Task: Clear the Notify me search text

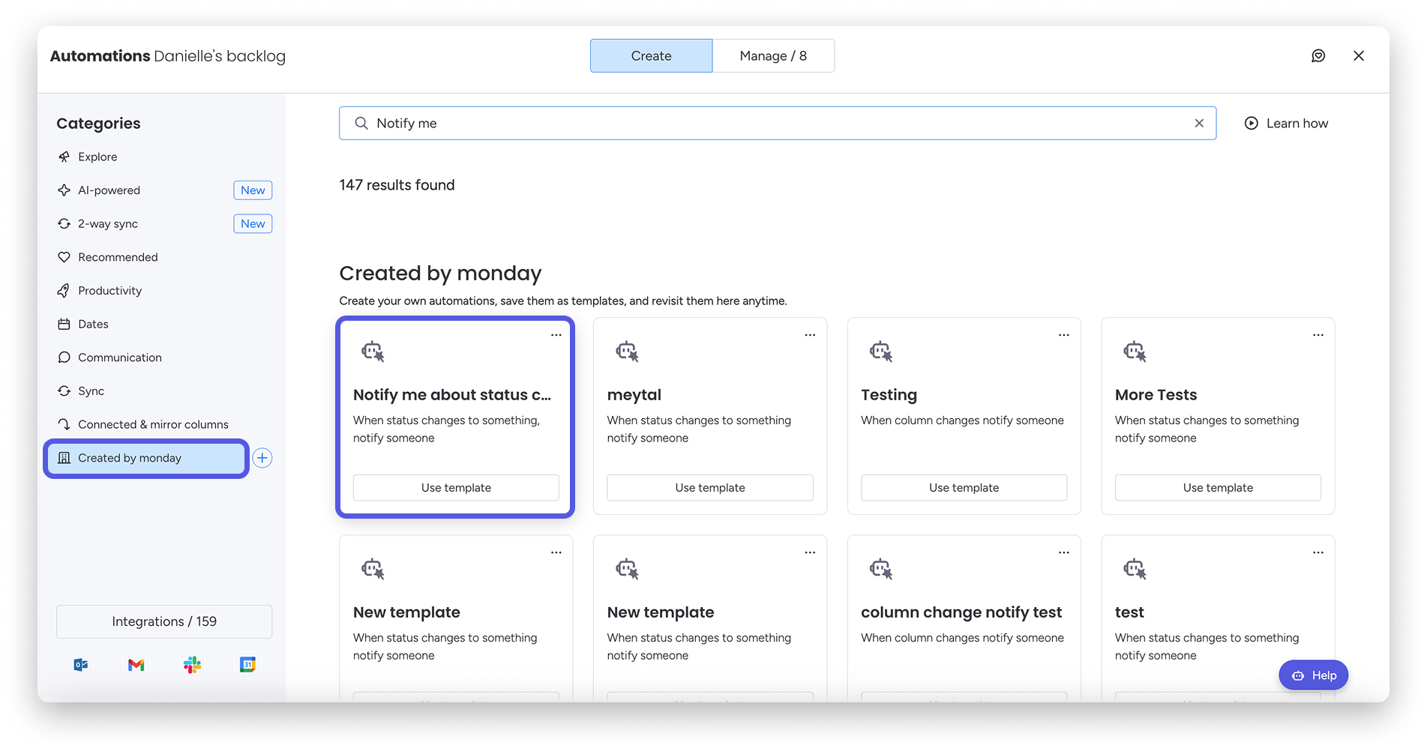Action: pyautogui.click(x=1199, y=124)
